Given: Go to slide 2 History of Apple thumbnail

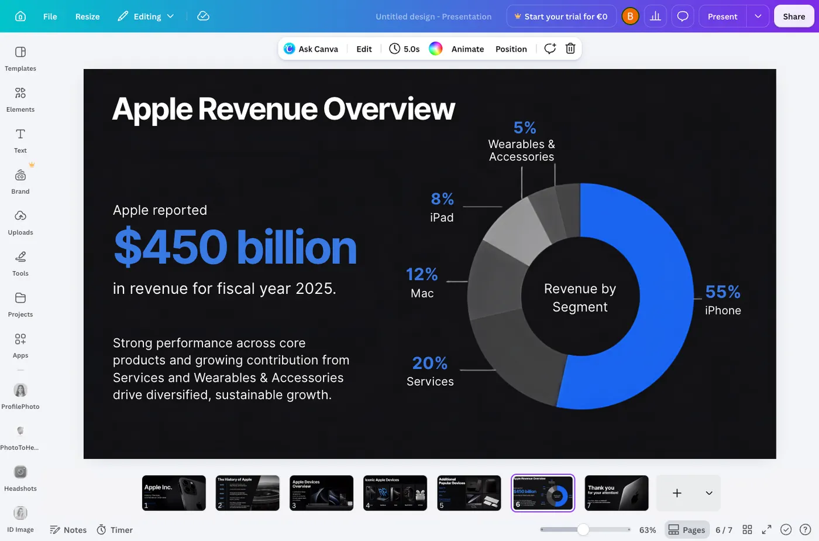Looking at the screenshot, I should click(x=247, y=493).
